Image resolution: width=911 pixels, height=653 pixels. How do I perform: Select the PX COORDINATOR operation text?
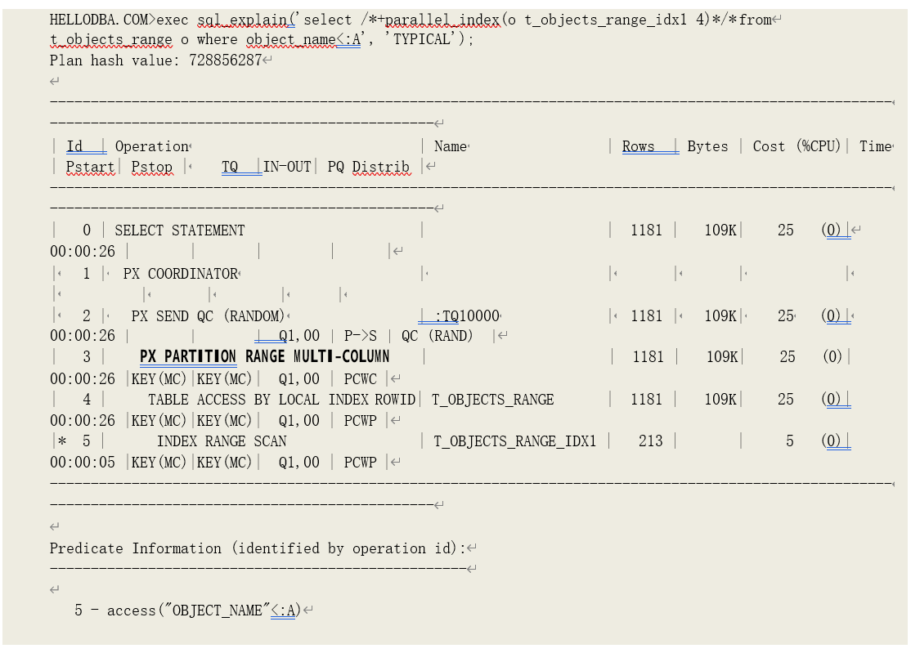pyautogui.click(x=180, y=273)
